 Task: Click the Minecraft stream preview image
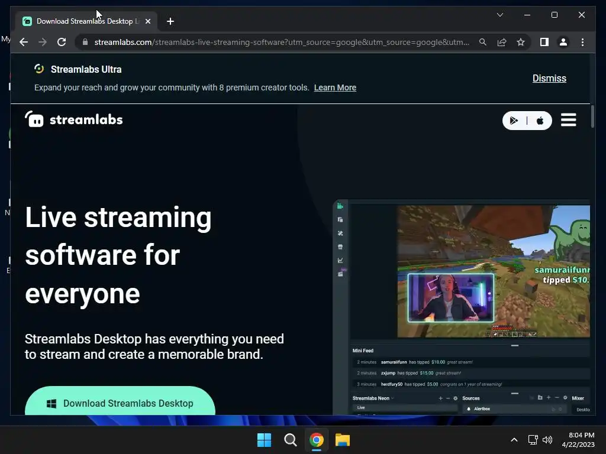click(x=494, y=271)
